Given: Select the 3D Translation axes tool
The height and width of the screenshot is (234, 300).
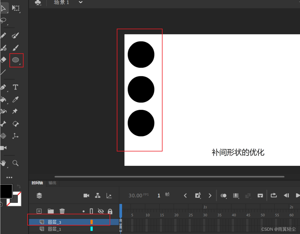Looking at the screenshot, I should point(15,136).
